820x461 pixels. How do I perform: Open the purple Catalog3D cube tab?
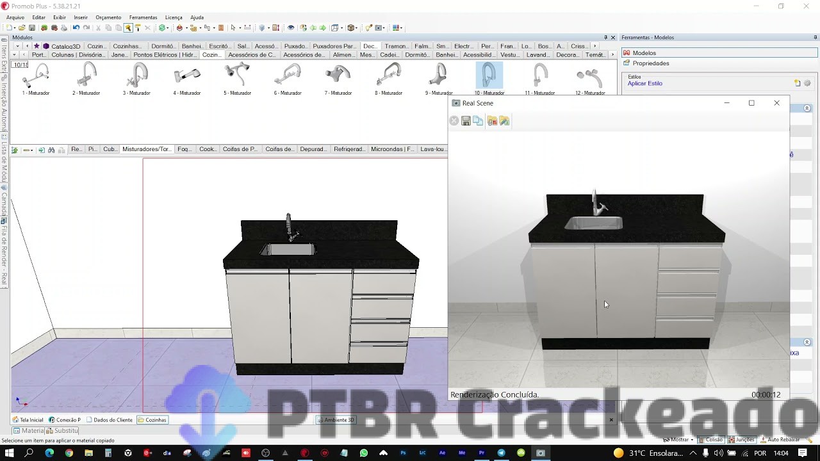(x=61, y=46)
